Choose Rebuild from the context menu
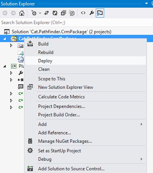153x173 pixels. point(85,52)
